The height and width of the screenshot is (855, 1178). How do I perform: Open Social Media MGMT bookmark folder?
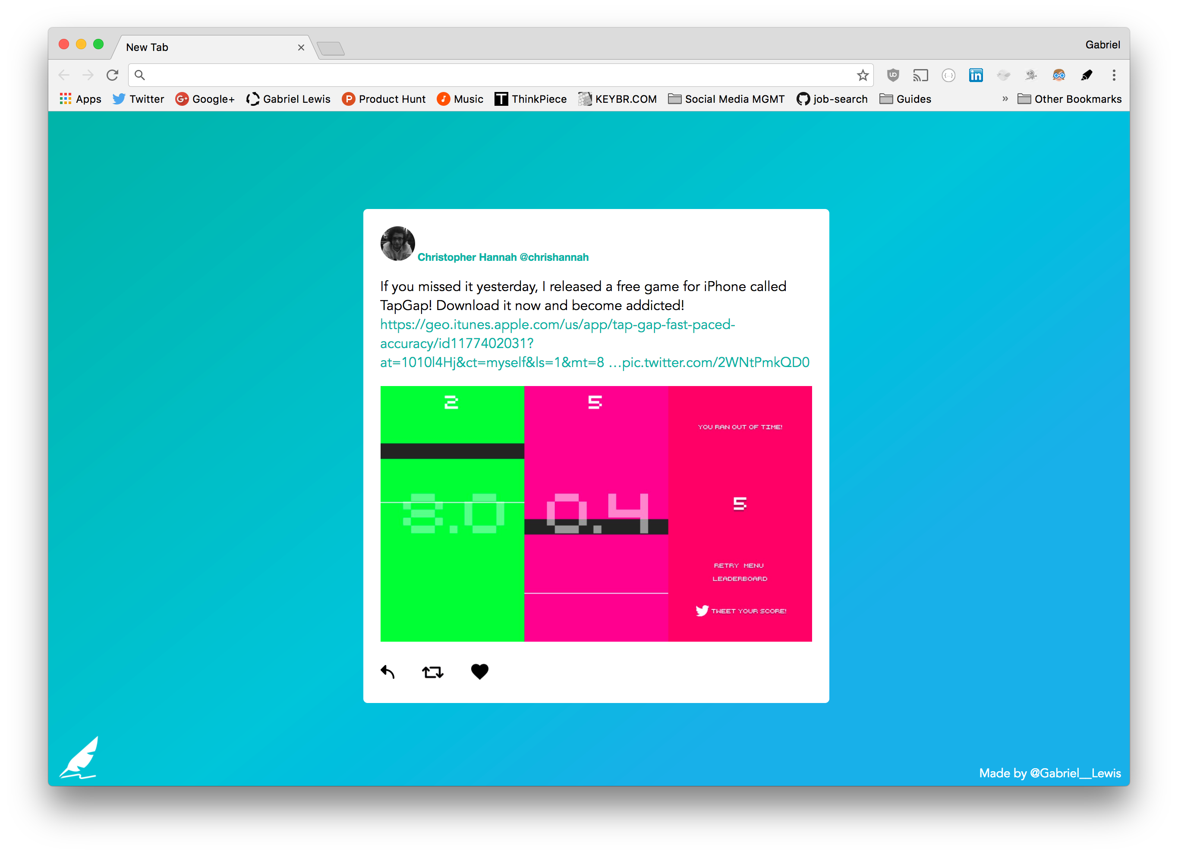coord(726,99)
